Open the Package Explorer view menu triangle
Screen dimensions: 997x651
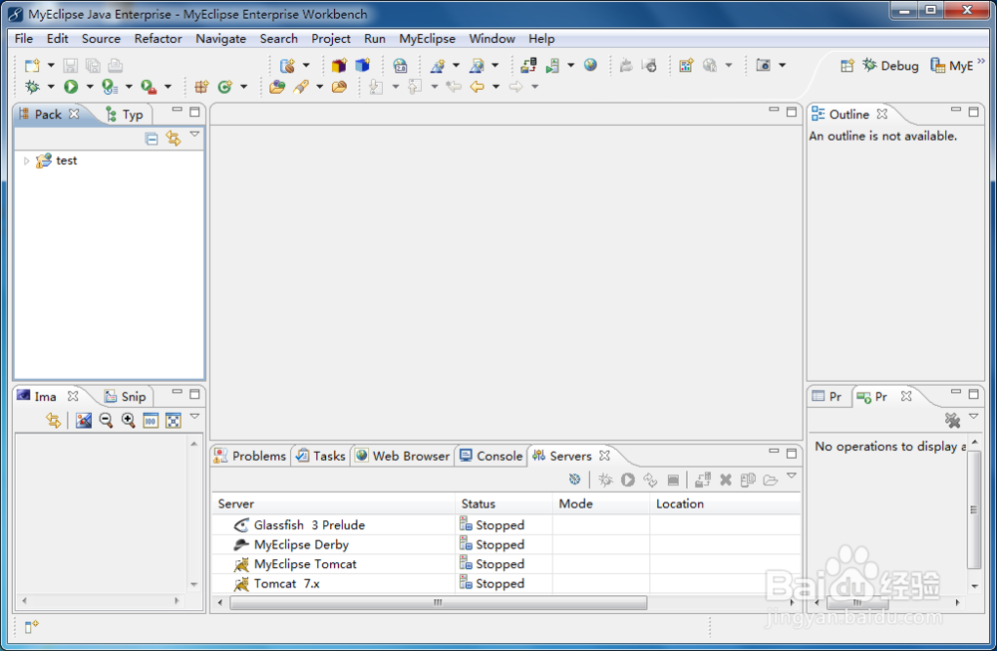point(194,135)
